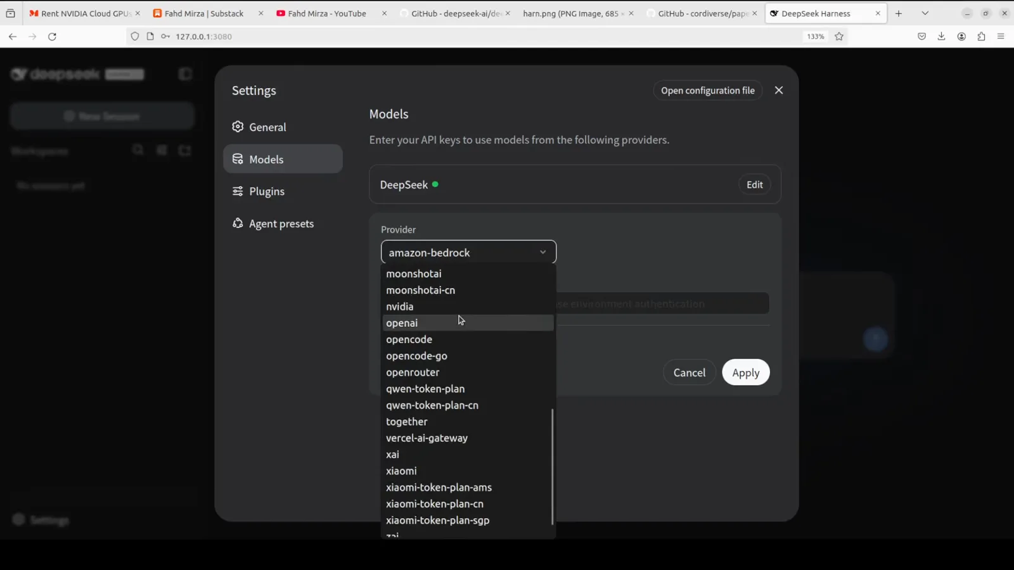Close the DeepSeek Harness tab

[x=878, y=13]
